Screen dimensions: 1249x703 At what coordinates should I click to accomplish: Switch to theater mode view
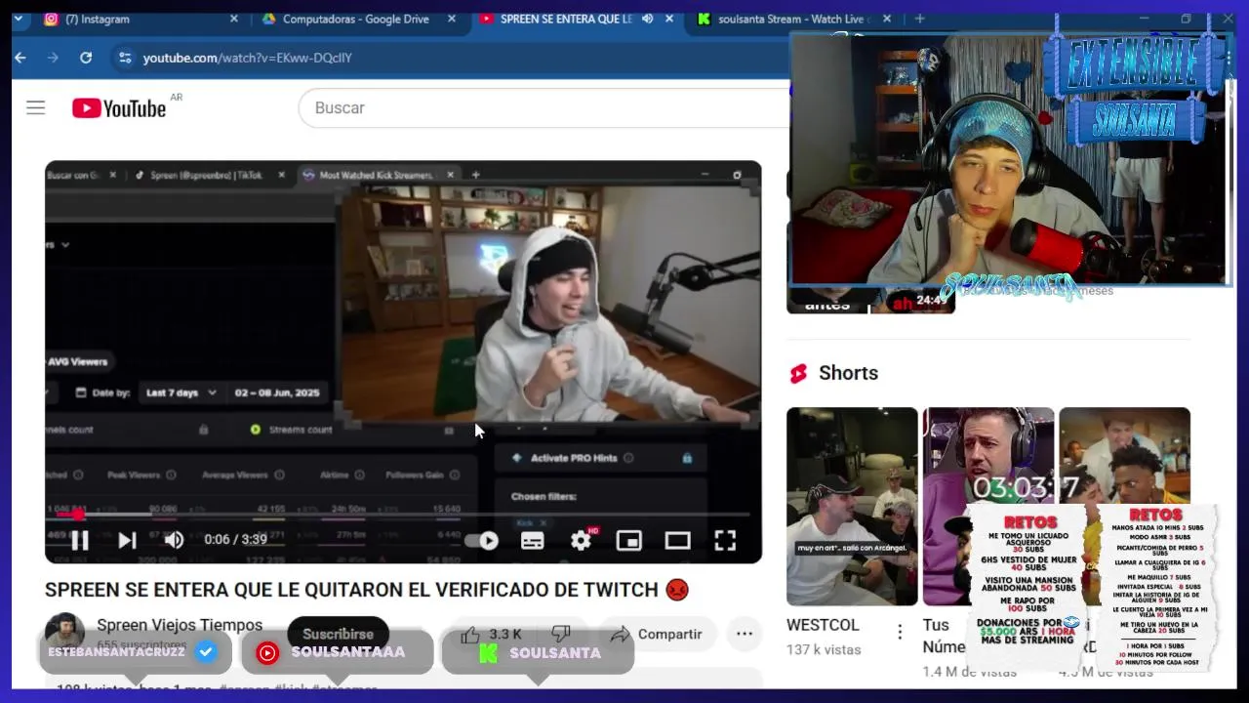677,540
